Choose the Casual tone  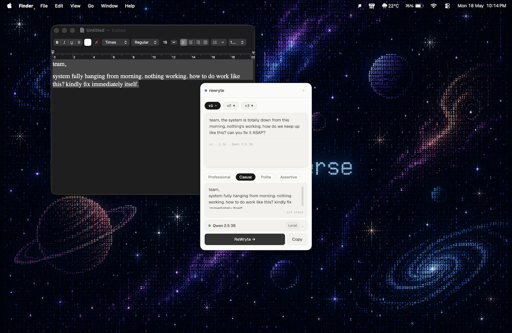click(x=245, y=177)
